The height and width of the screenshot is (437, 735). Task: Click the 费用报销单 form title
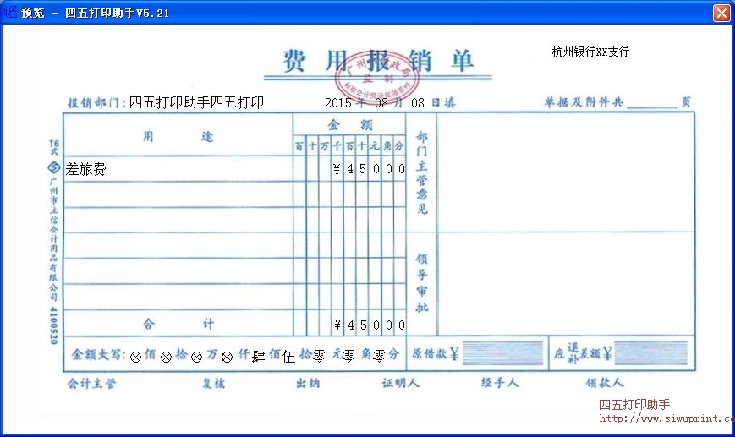point(378,61)
